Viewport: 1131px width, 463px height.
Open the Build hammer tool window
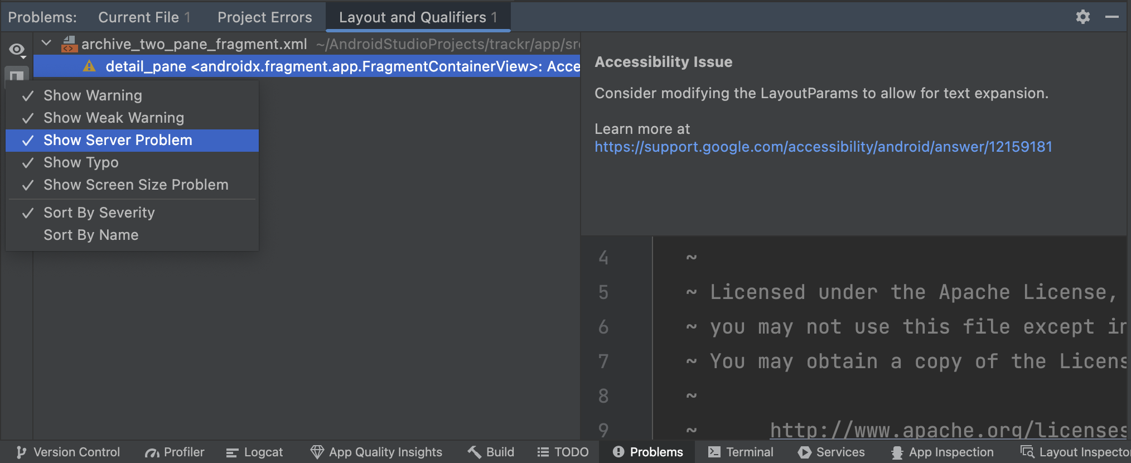pos(491,452)
